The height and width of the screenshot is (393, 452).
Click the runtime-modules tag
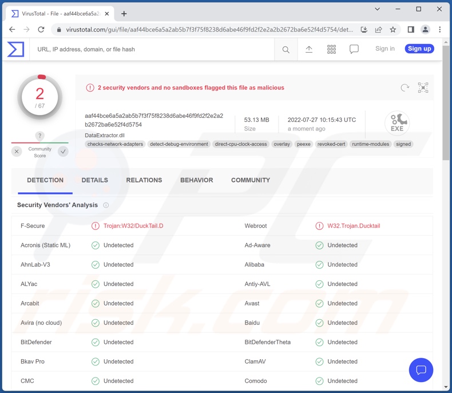pos(370,144)
